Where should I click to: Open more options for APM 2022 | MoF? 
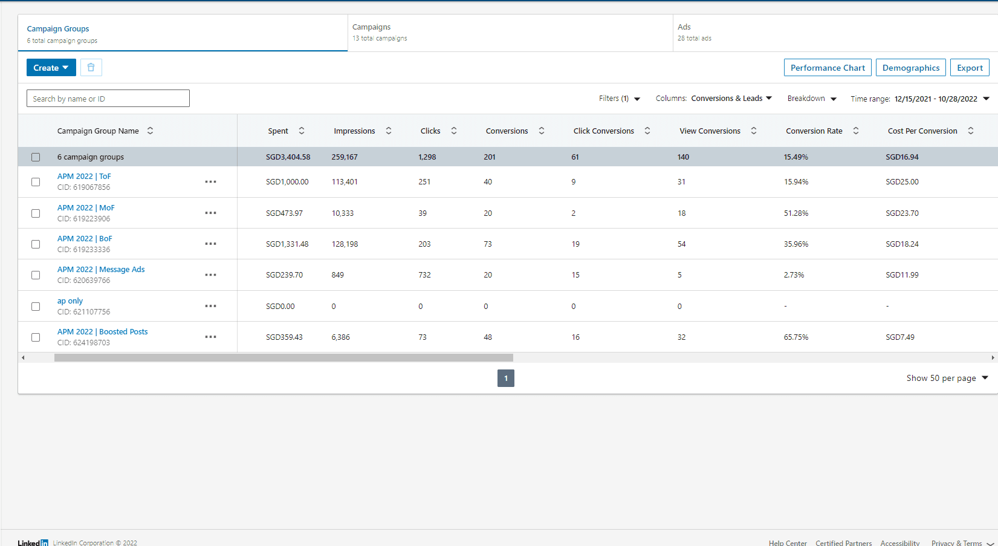click(210, 213)
